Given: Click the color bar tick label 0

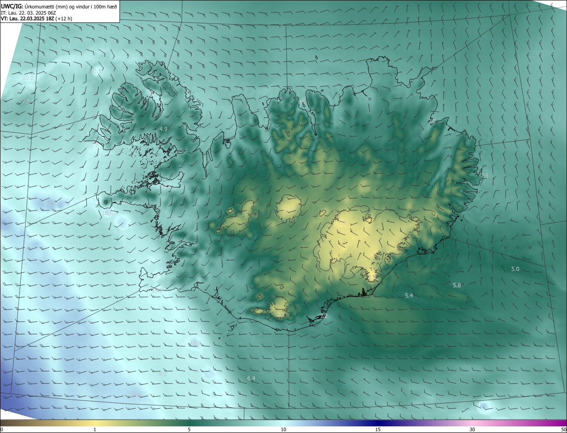Looking at the screenshot, I should click(x=2, y=429).
